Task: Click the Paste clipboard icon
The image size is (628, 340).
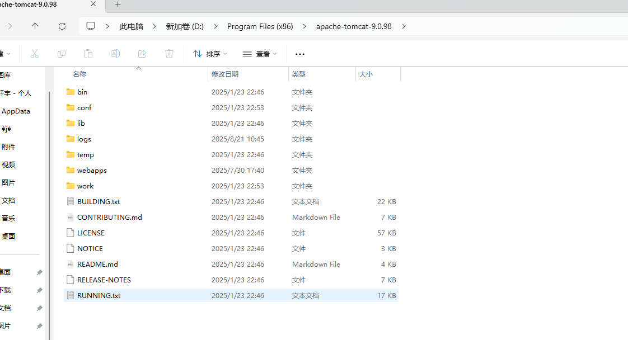Action: pos(88,54)
